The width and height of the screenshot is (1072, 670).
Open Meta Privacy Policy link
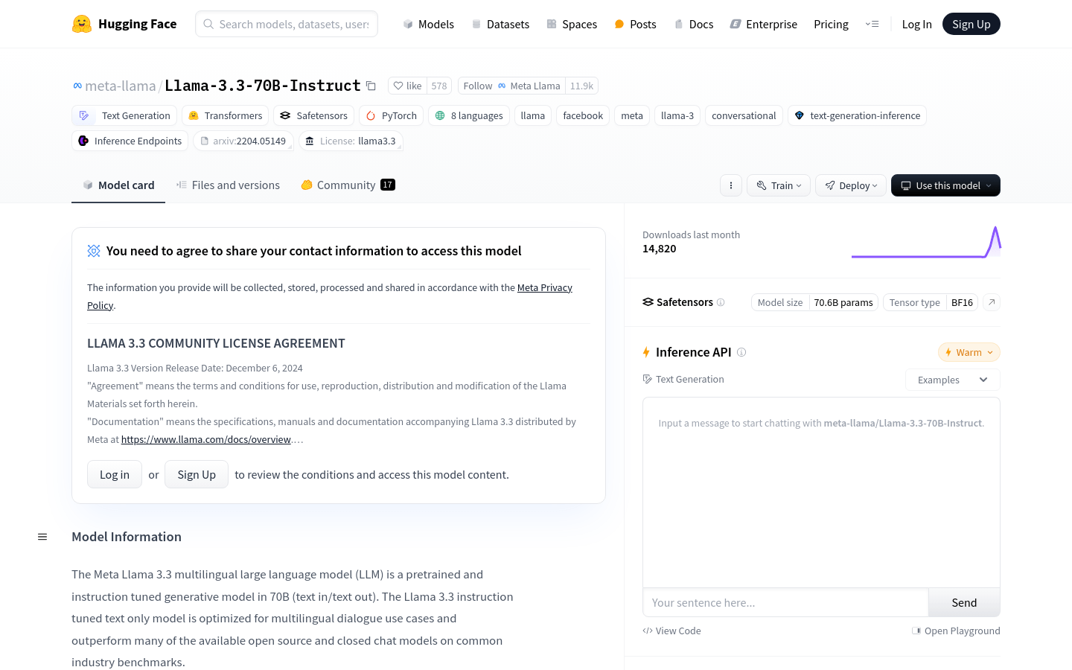click(545, 287)
